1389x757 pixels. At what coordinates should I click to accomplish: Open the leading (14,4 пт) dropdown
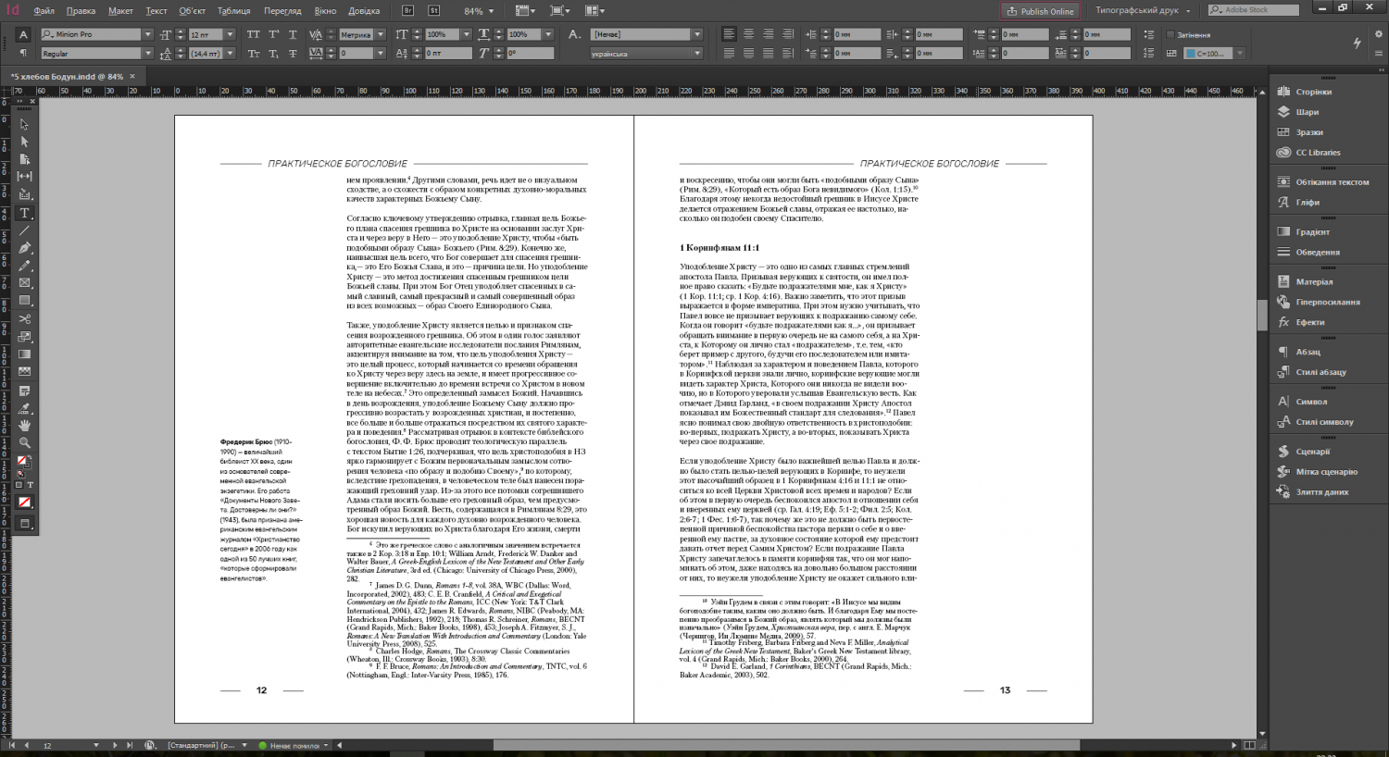pos(231,54)
